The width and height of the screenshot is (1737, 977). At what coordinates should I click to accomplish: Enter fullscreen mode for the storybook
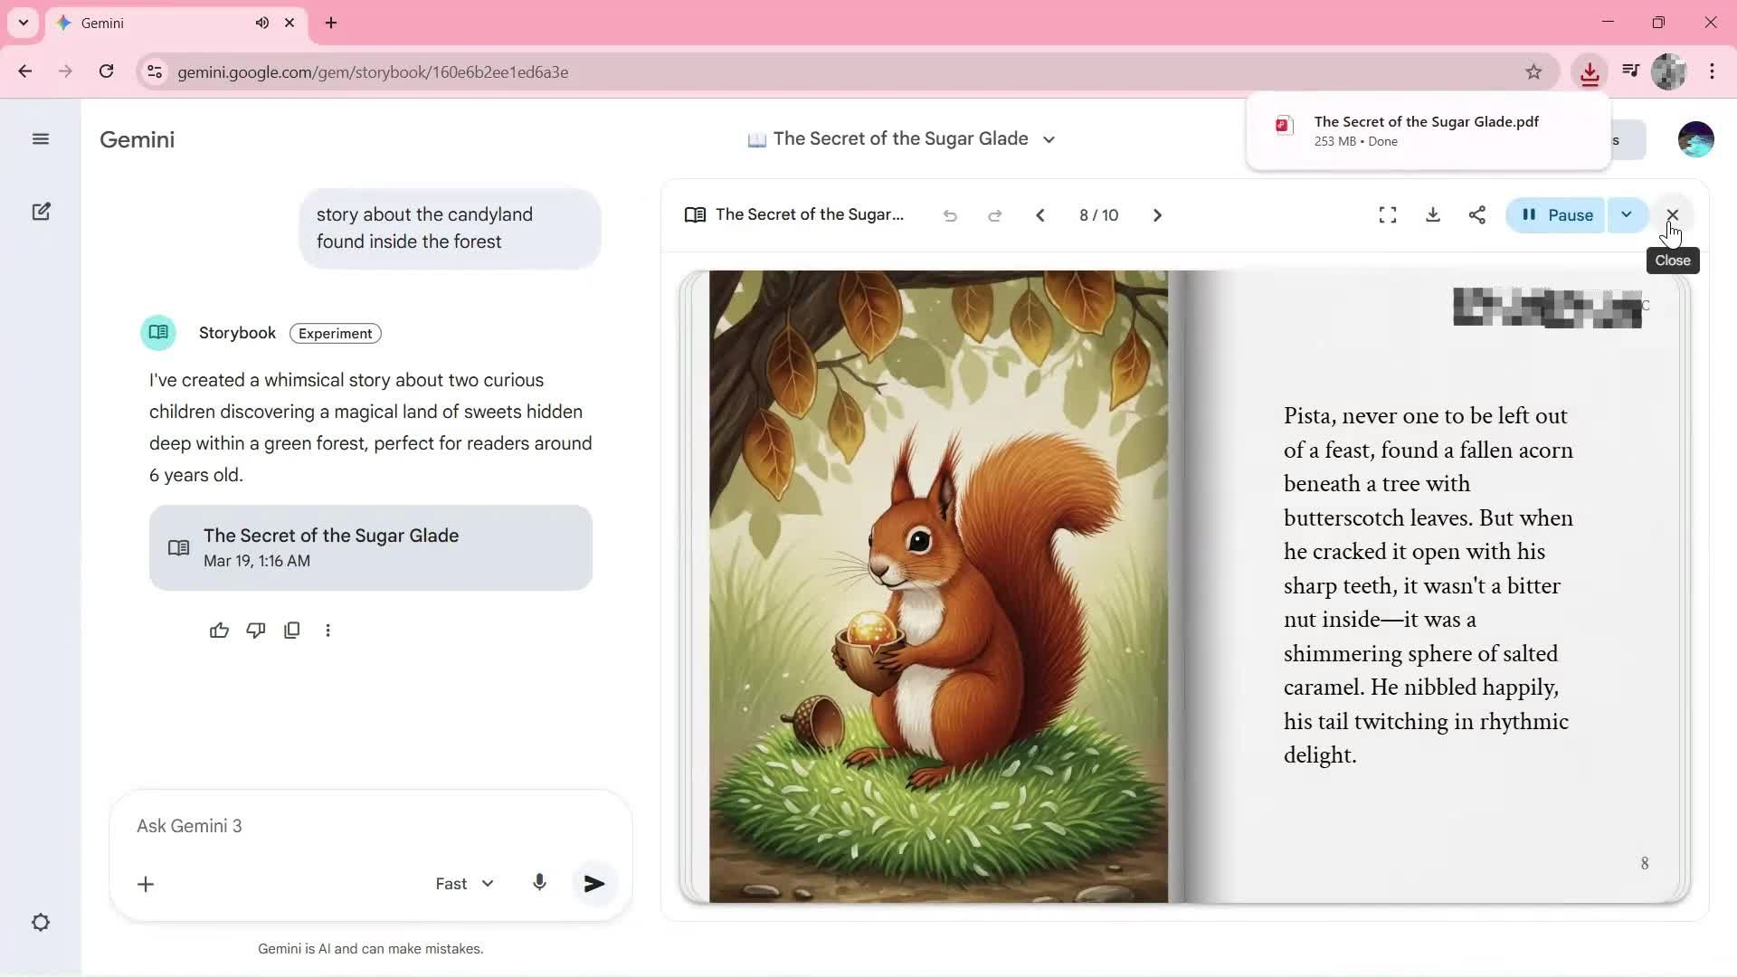(1387, 215)
